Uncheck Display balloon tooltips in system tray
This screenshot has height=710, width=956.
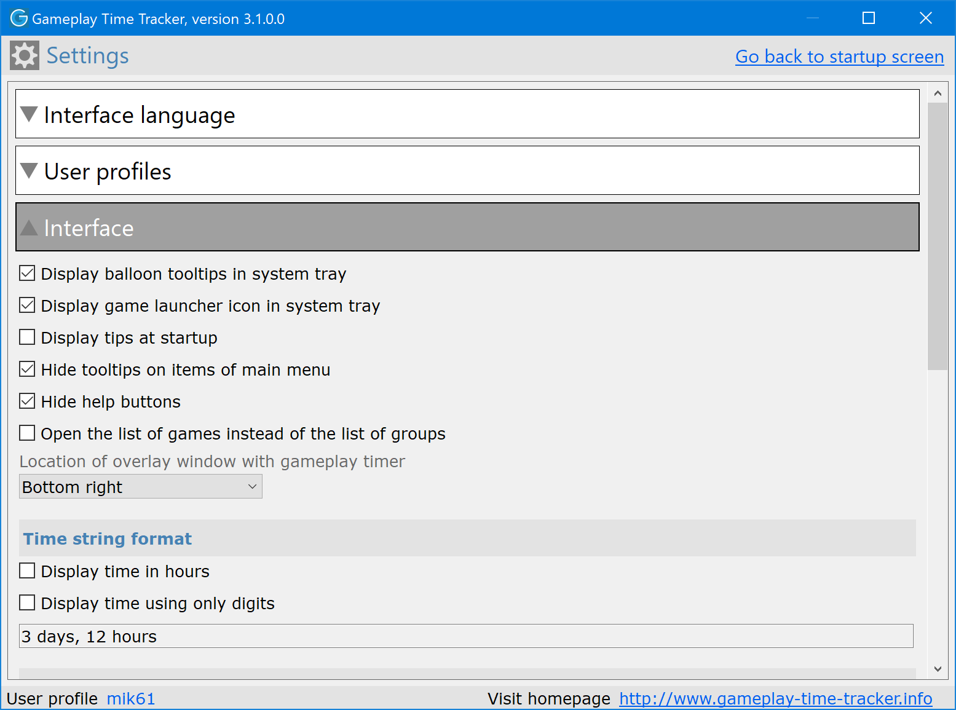pos(27,273)
